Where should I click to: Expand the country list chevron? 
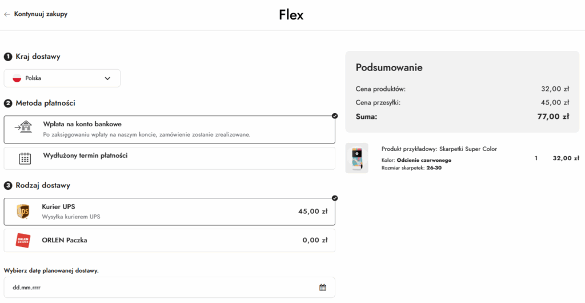107,78
